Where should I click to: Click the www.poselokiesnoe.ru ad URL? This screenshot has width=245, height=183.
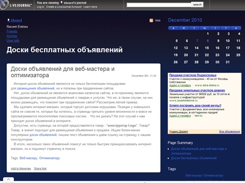coord(183,101)
